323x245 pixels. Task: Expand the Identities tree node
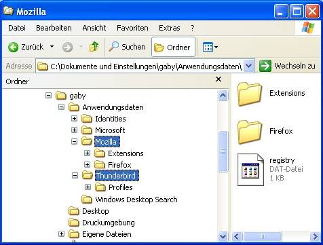[x=74, y=118]
